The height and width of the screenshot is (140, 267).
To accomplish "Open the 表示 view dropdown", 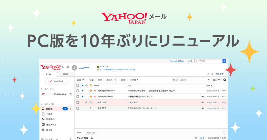I will tap(216, 80).
